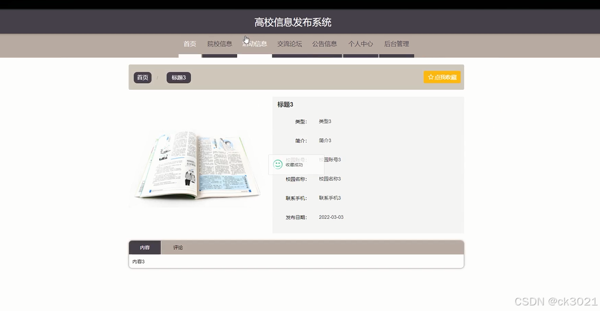Go to 个人中心
Screen dimensions: 600x311
[361, 44]
